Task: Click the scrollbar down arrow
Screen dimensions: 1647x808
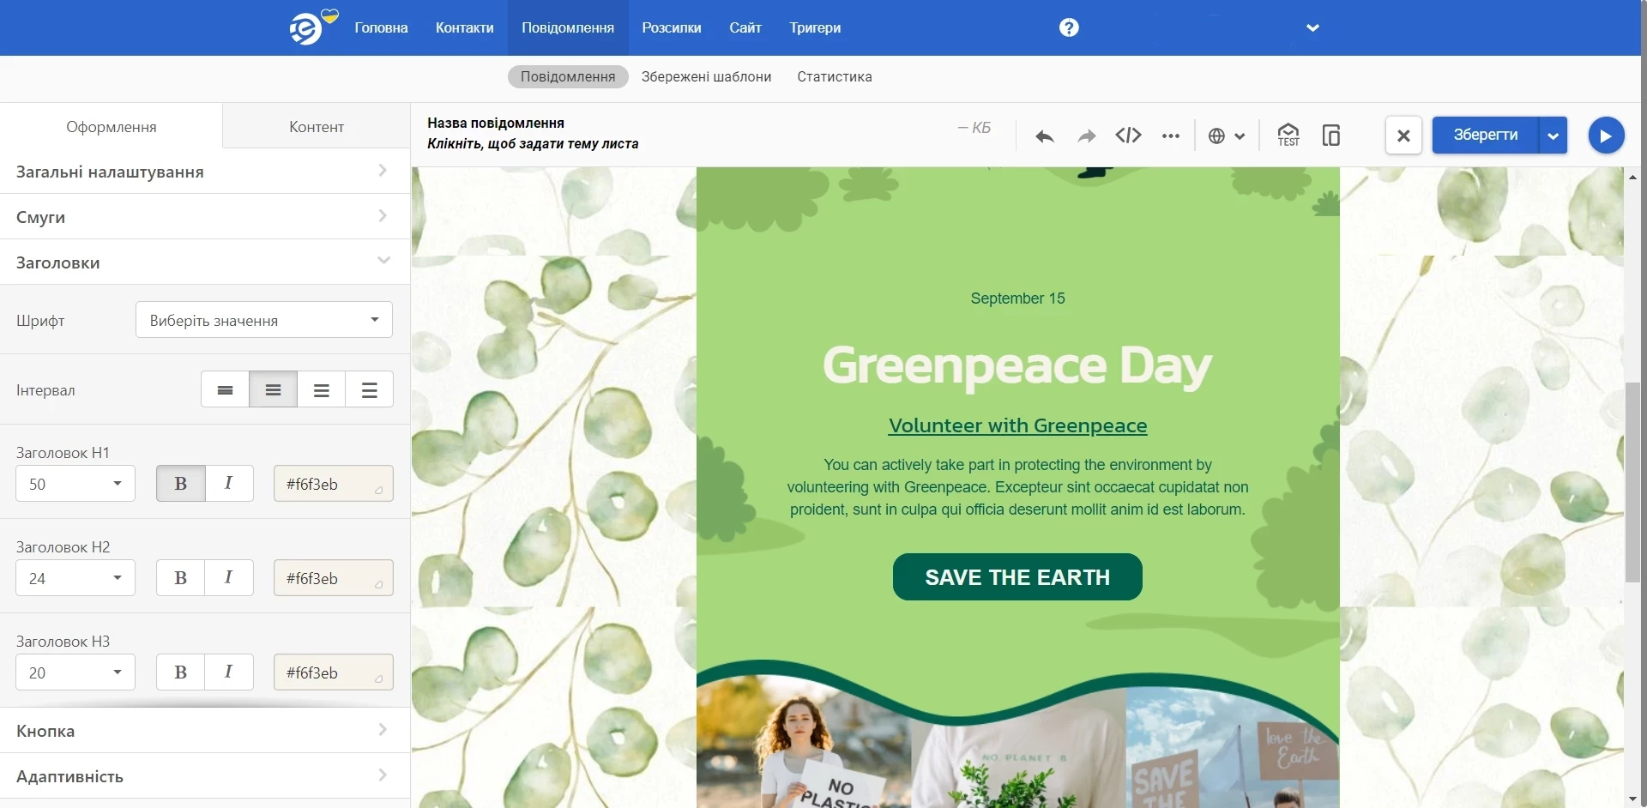Action: pyautogui.click(x=1632, y=799)
